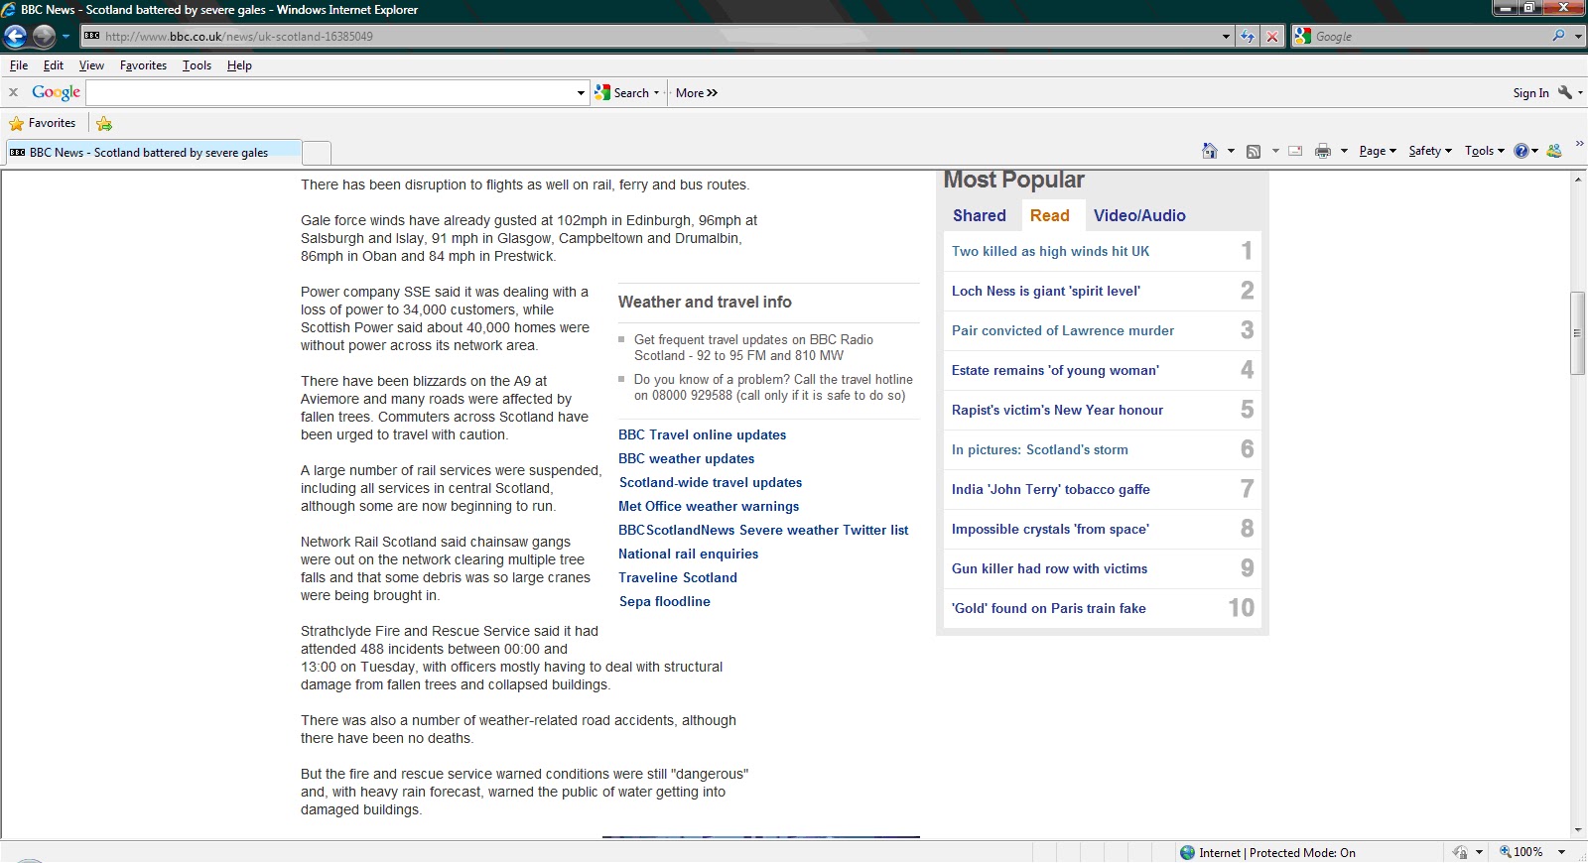
Task: Expand search provider dropdown arrow
Action: 1578,37
